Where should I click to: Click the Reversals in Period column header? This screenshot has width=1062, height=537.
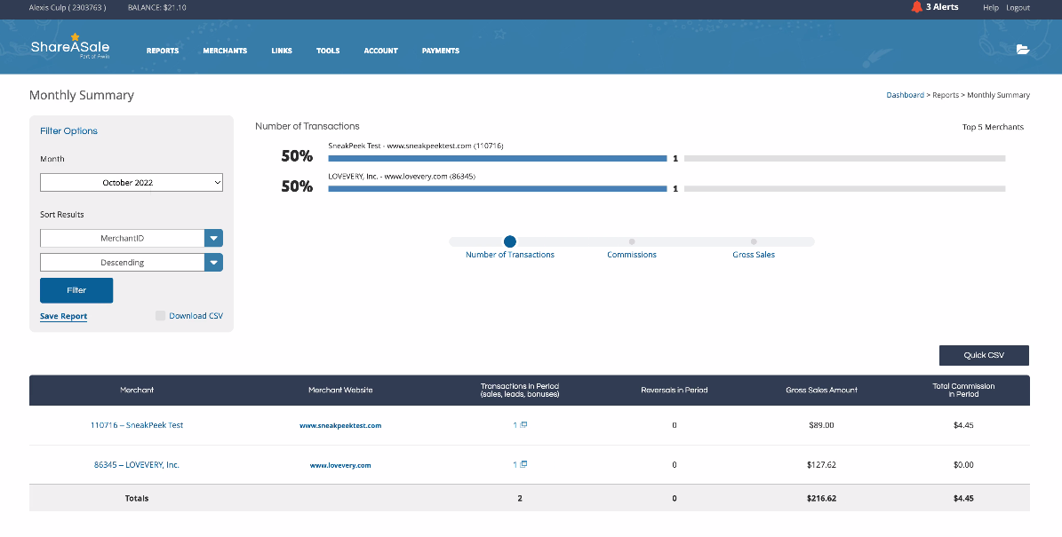(x=674, y=390)
